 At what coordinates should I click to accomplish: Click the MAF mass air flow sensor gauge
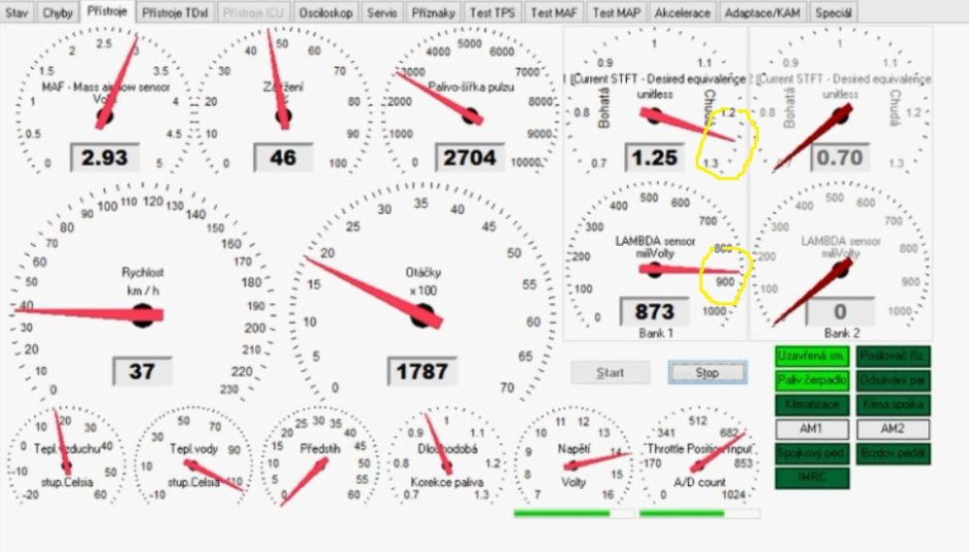point(105,102)
